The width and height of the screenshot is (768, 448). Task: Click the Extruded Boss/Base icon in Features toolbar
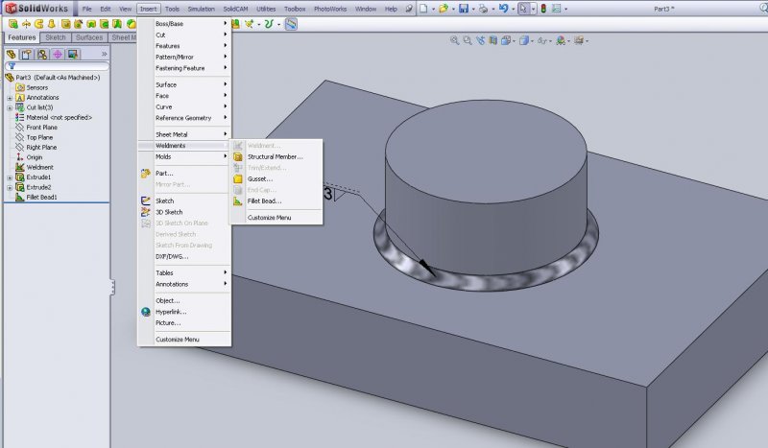click(13, 24)
